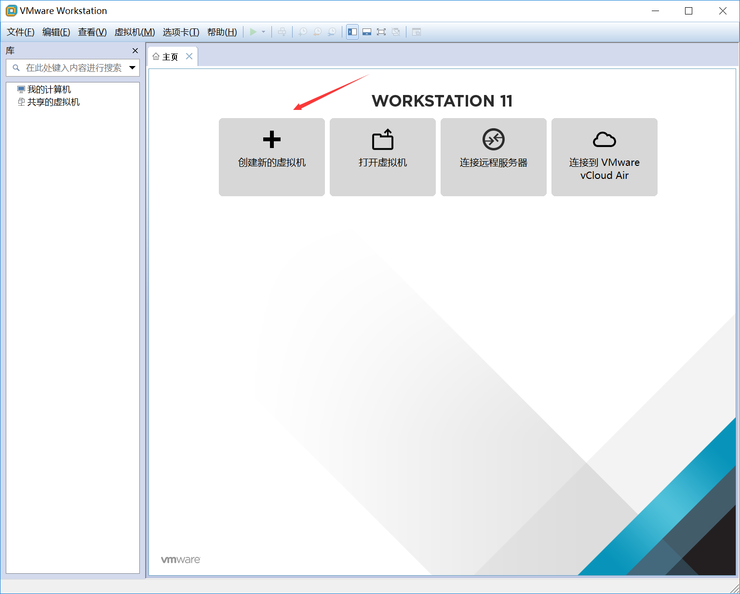This screenshot has width=740, height=594.
Task: Open the 选项卡(T) menu
Action: pos(181,32)
